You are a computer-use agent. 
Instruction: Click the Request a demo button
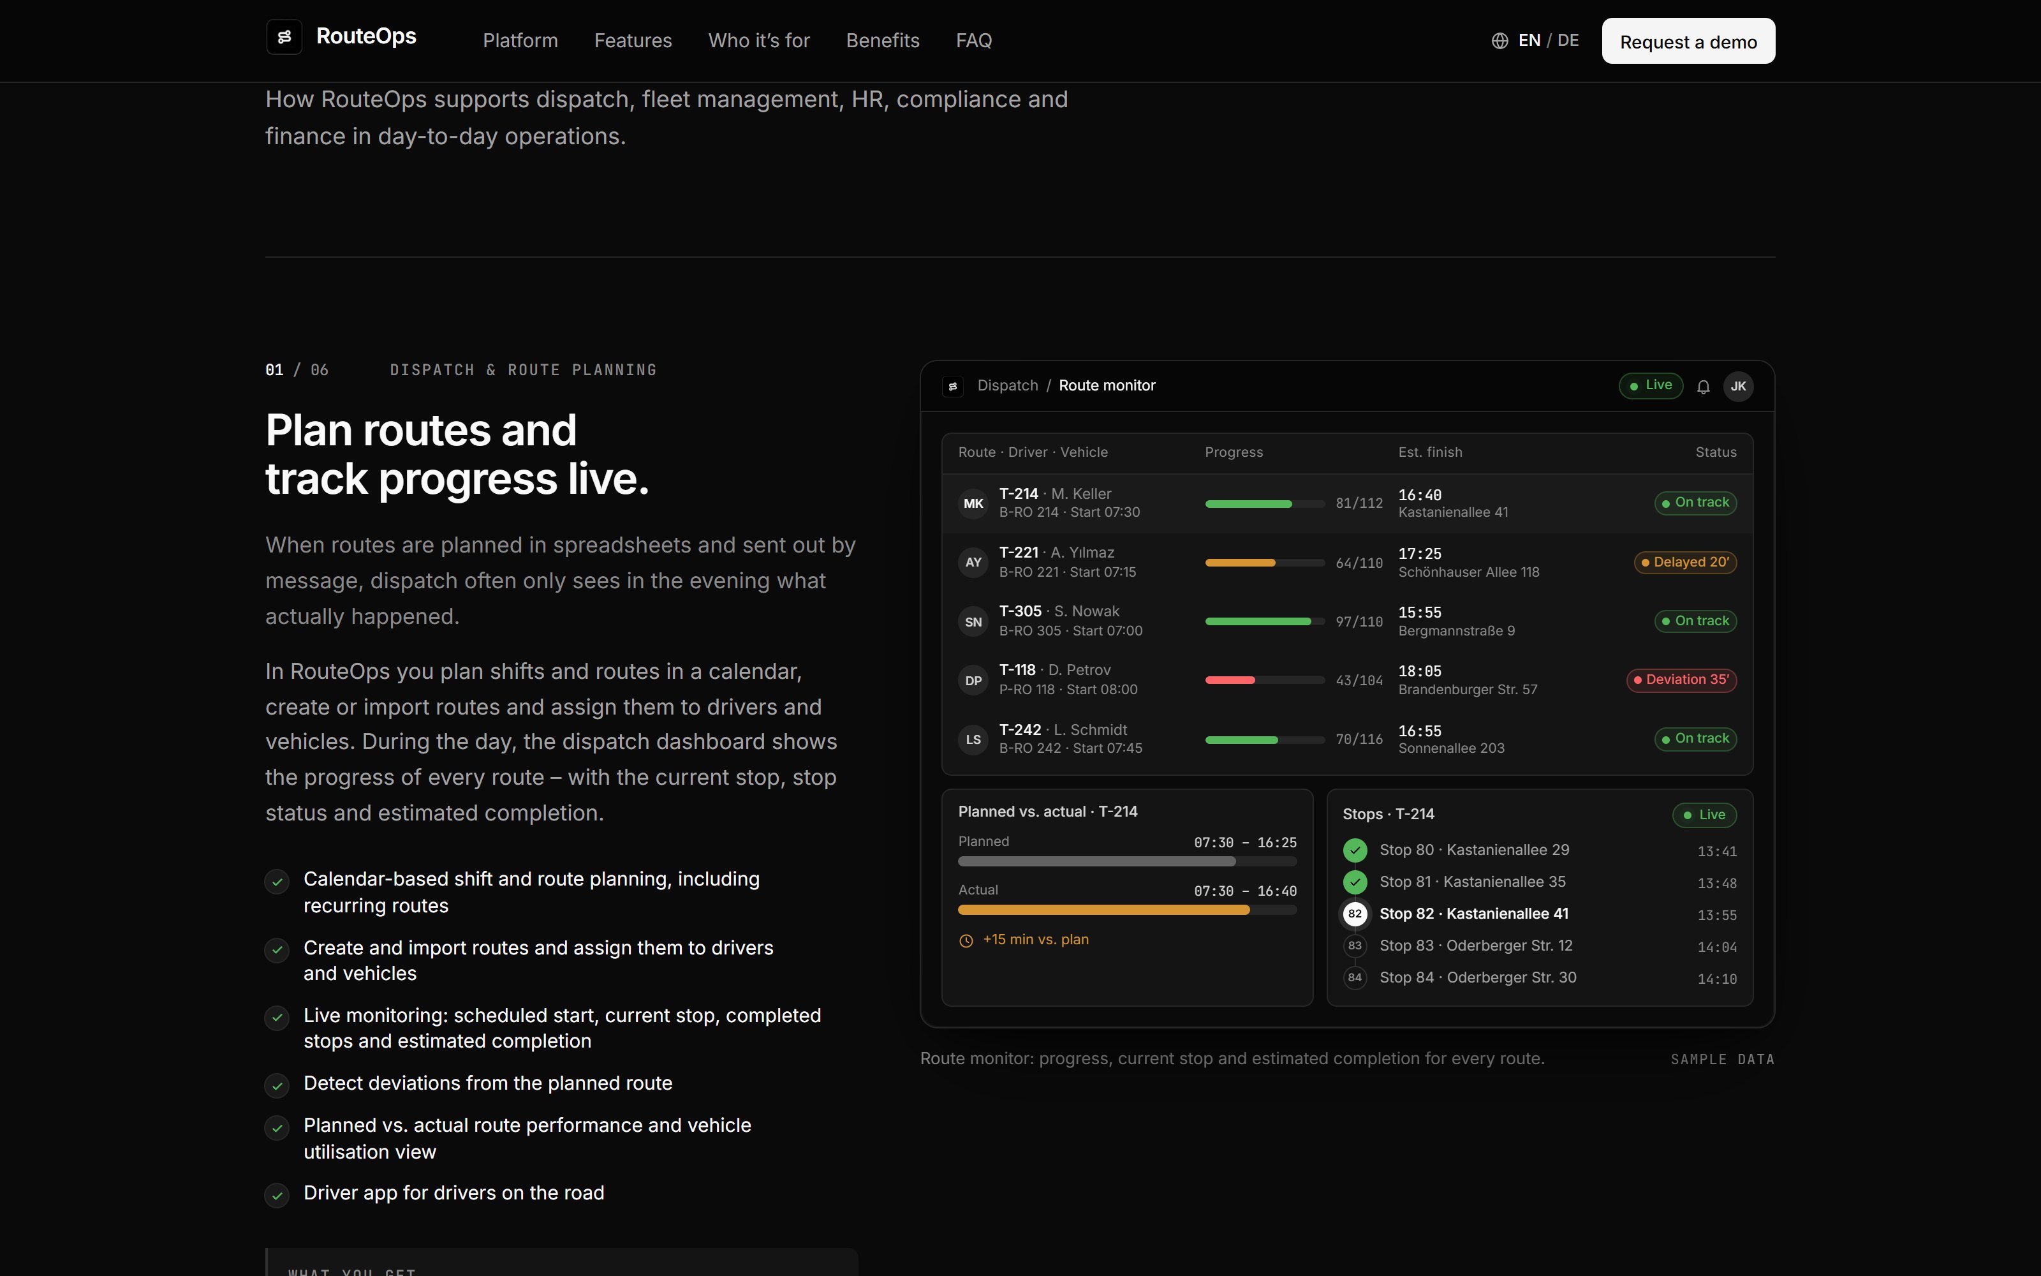pos(1688,40)
